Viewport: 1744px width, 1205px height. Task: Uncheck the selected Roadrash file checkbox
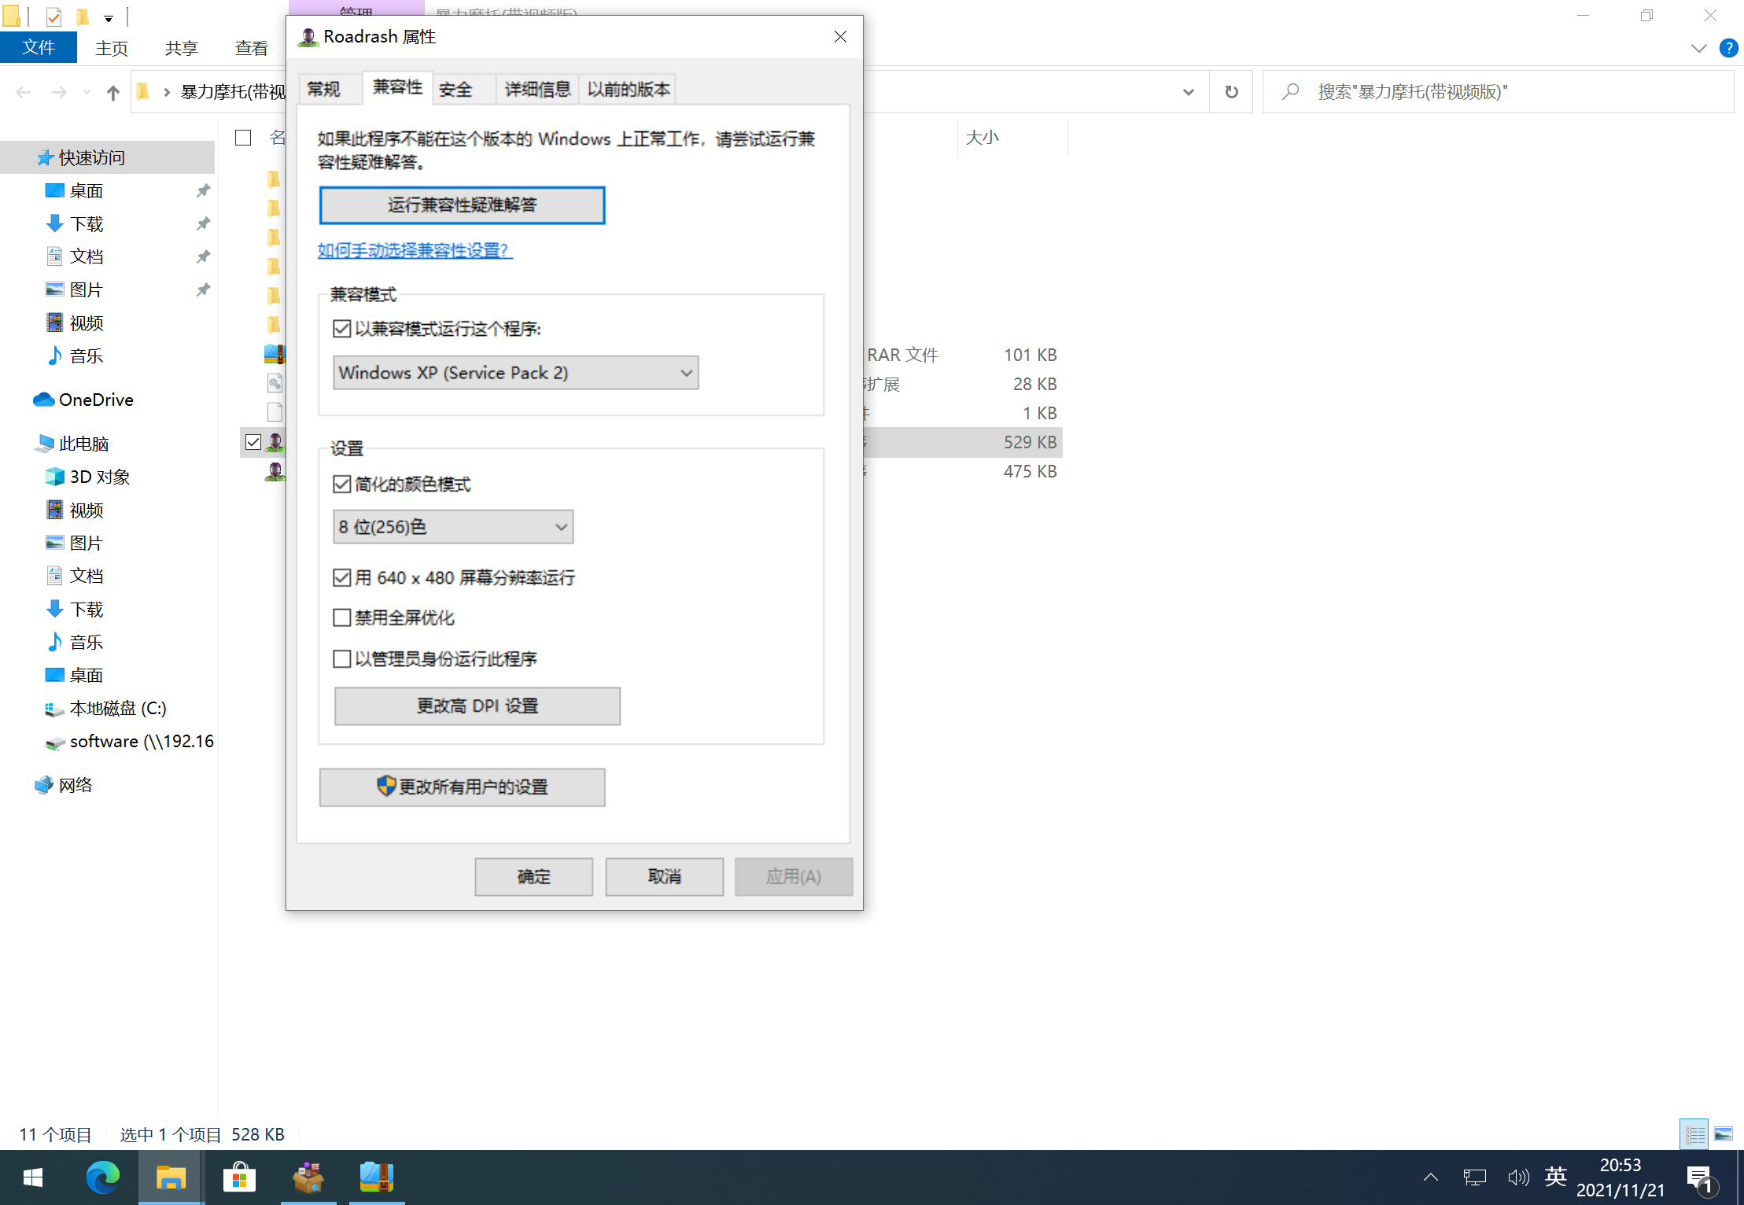tap(253, 442)
